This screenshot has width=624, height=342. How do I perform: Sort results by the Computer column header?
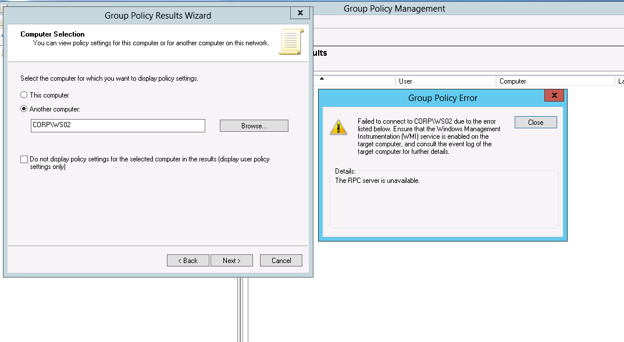point(555,81)
